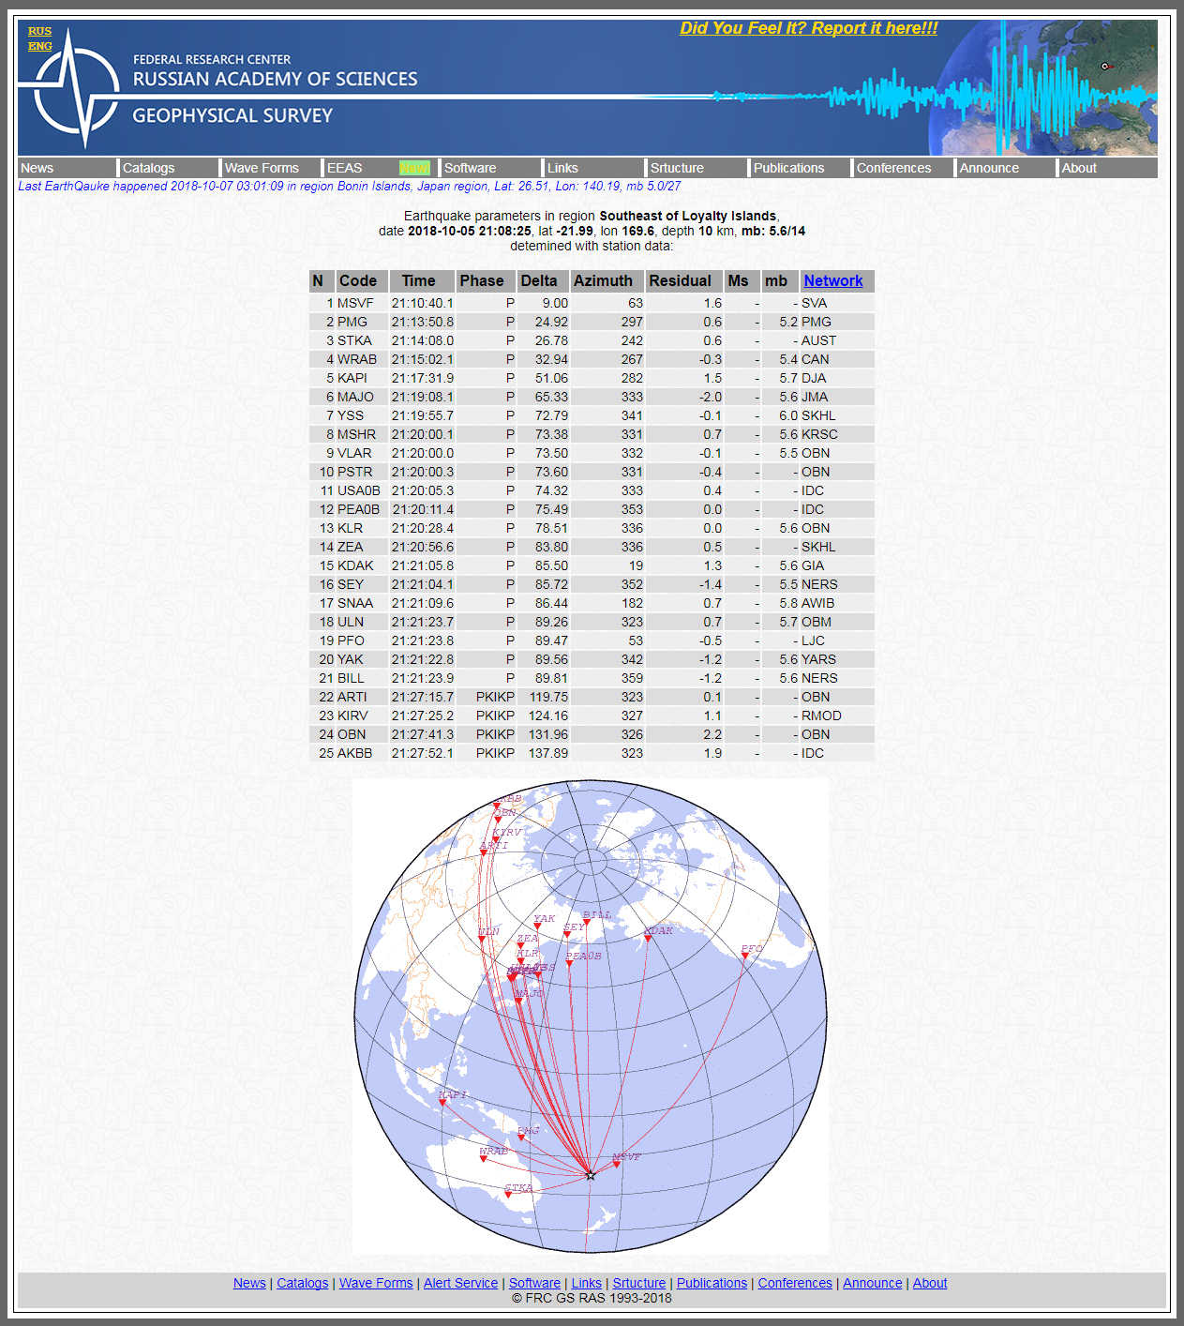
Task: Open the footer Publications link
Action: [x=712, y=1283]
